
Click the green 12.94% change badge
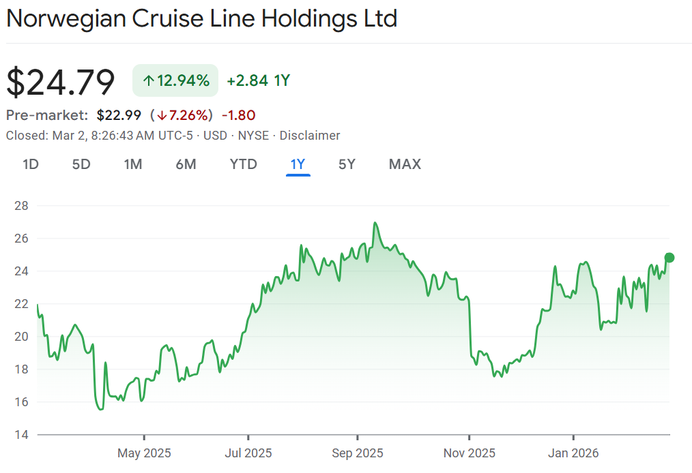tap(175, 80)
